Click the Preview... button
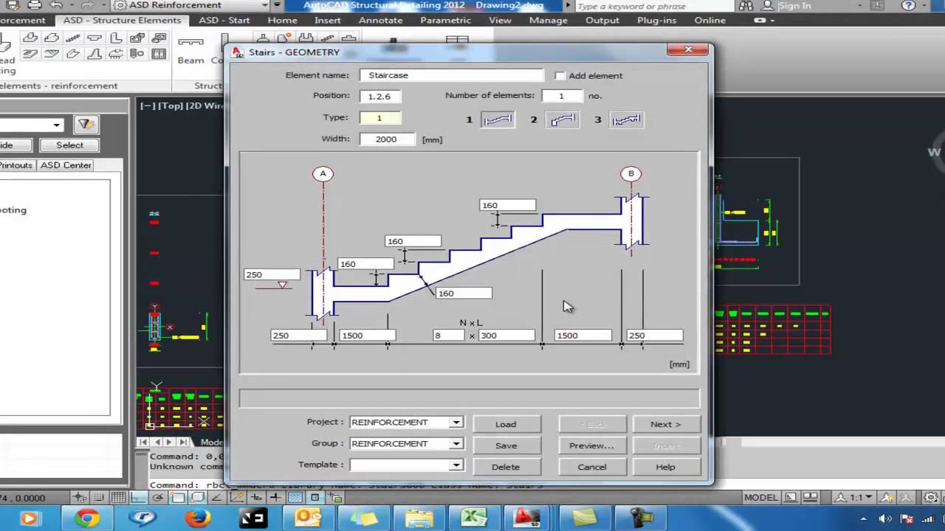 point(591,445)
